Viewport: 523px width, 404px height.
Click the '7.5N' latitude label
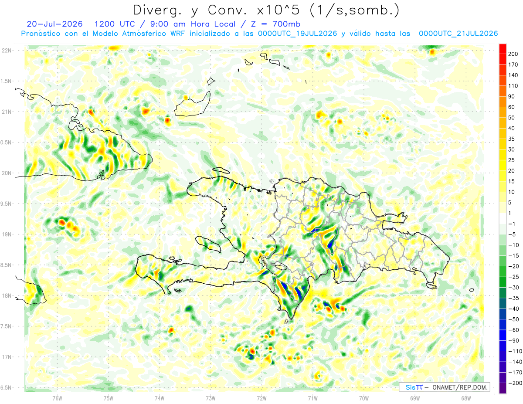click(x=7, y=326)
